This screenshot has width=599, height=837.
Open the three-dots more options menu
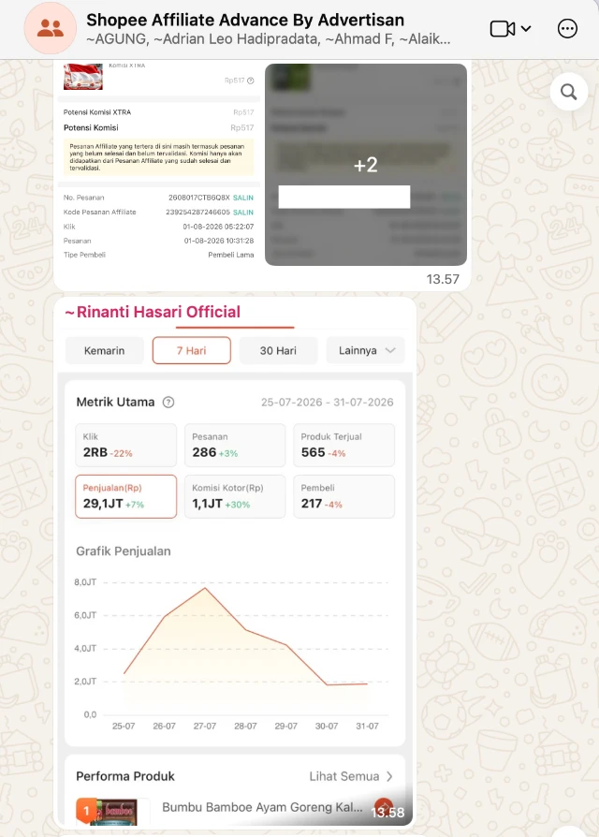(x=567, y=28)
